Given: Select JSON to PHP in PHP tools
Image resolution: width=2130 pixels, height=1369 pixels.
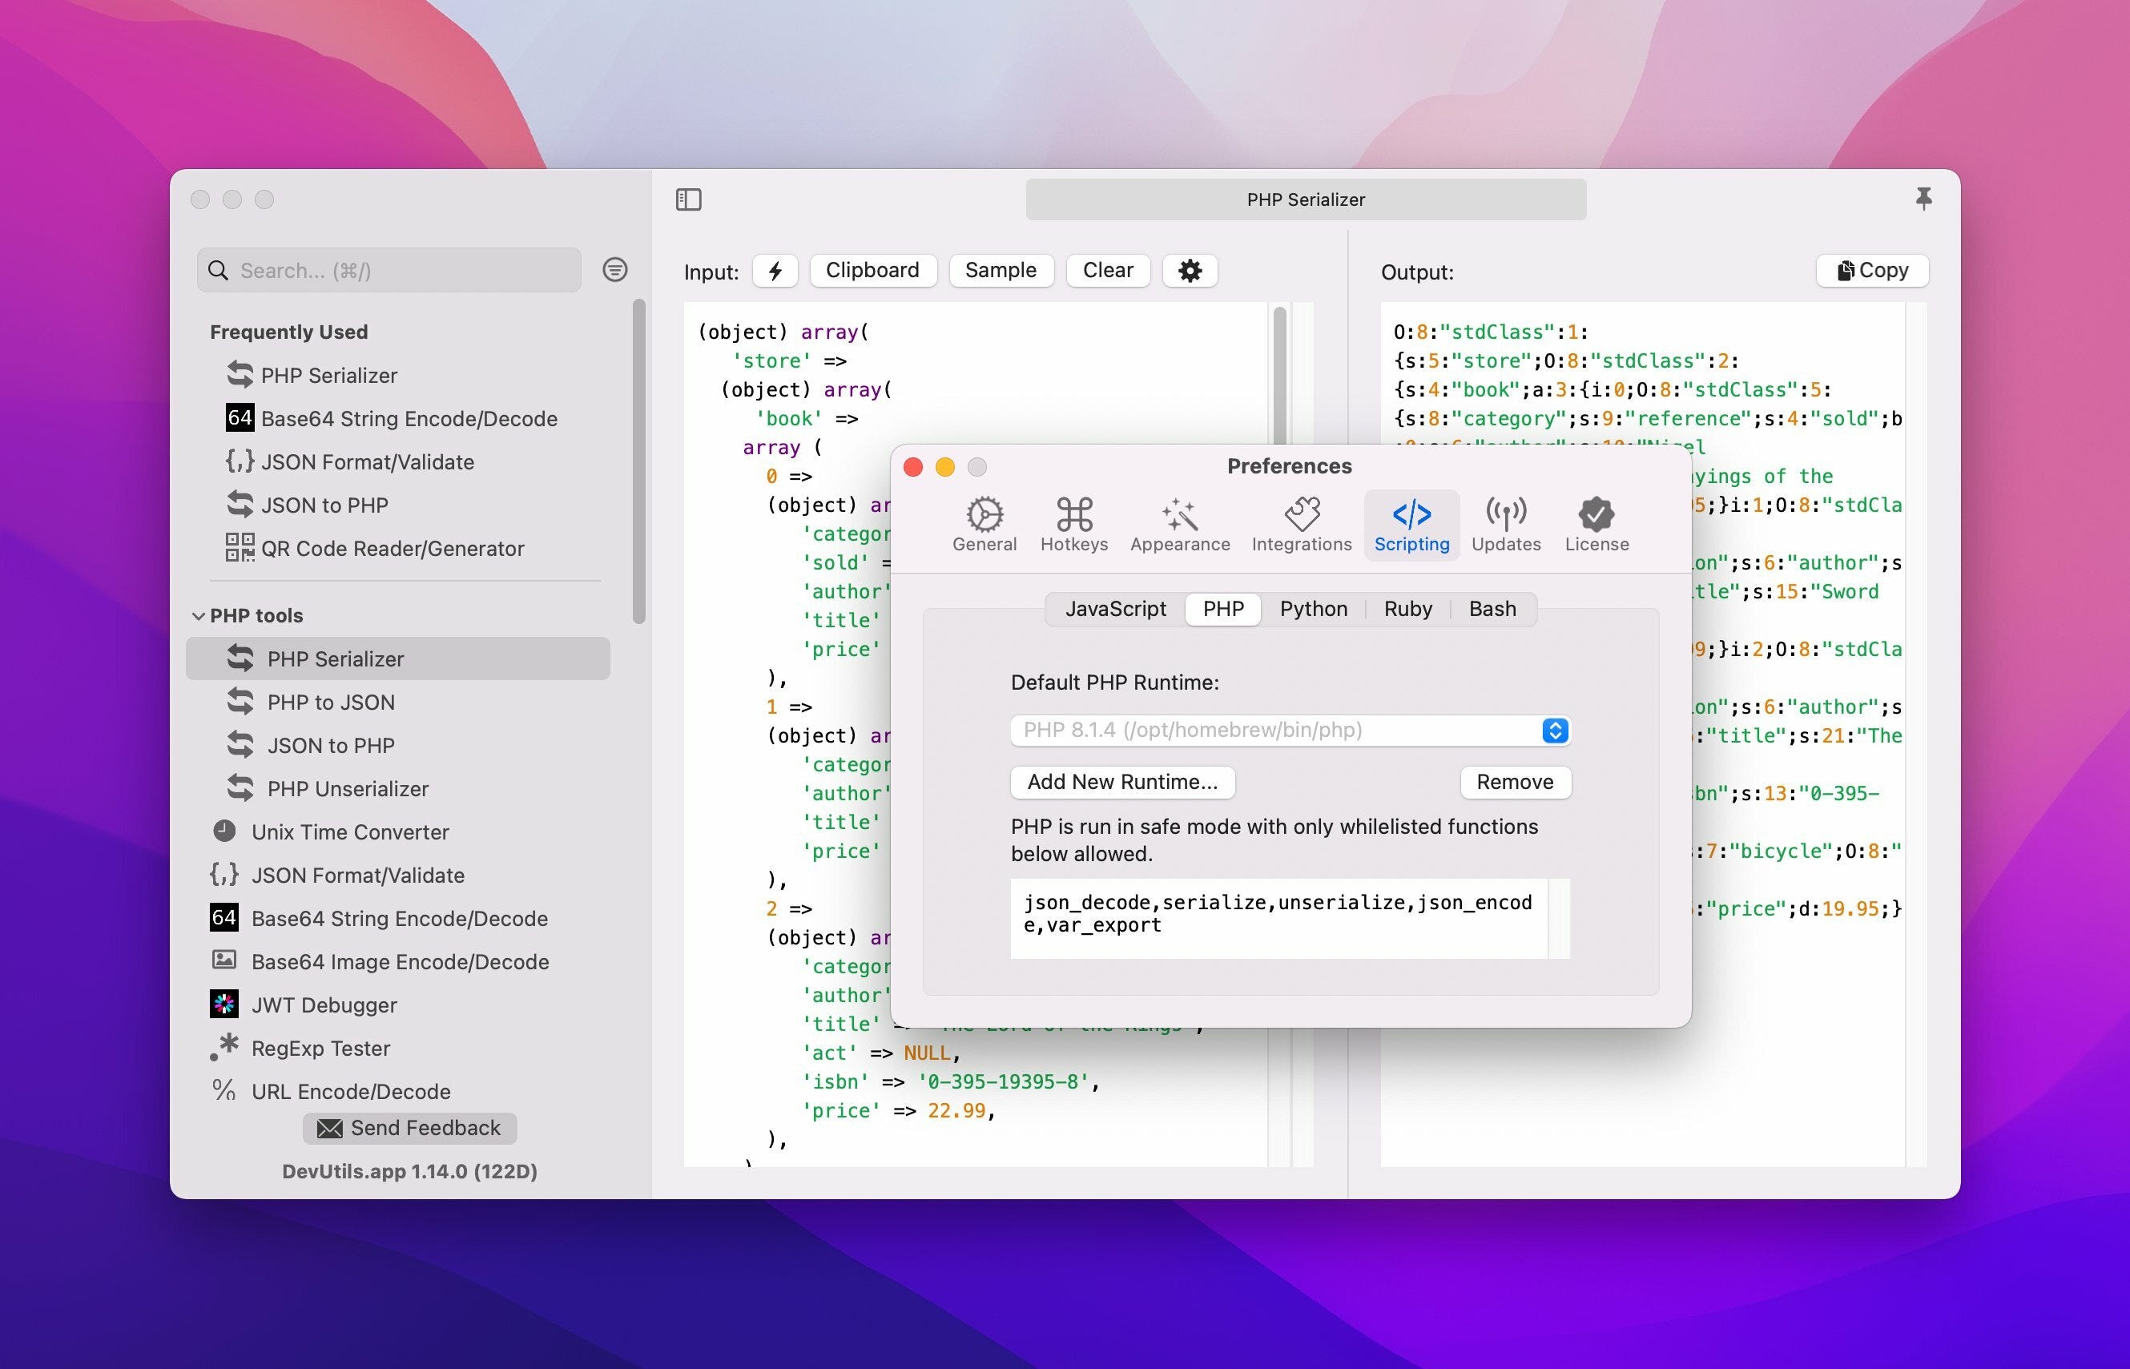Looking at the screenshot, I should pos(398,746).
